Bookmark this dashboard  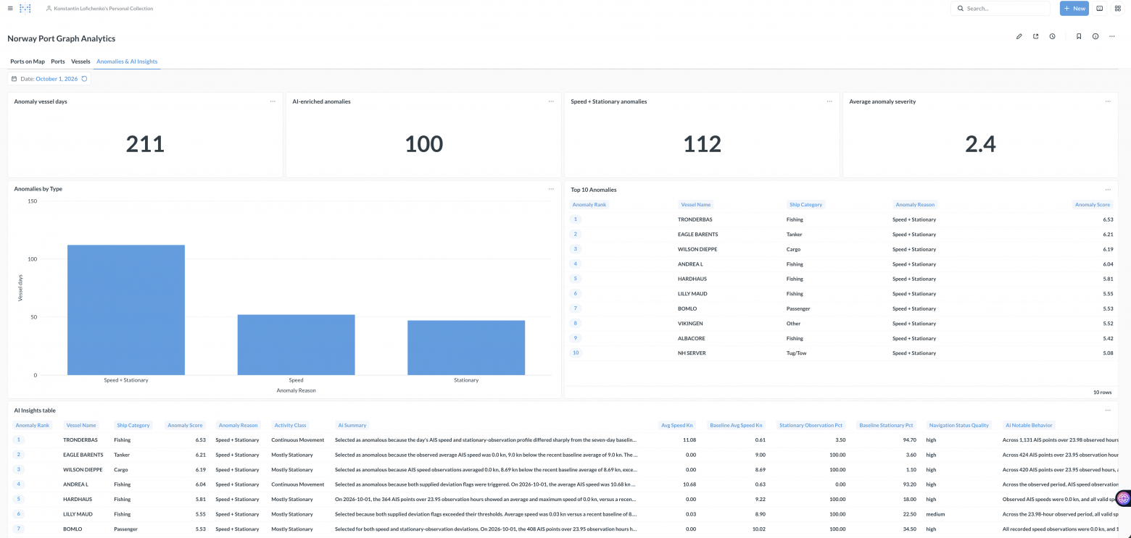pos(1079,36)
